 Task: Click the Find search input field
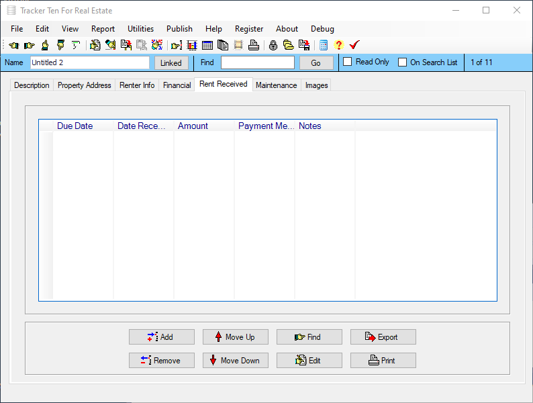click(258, 62)
